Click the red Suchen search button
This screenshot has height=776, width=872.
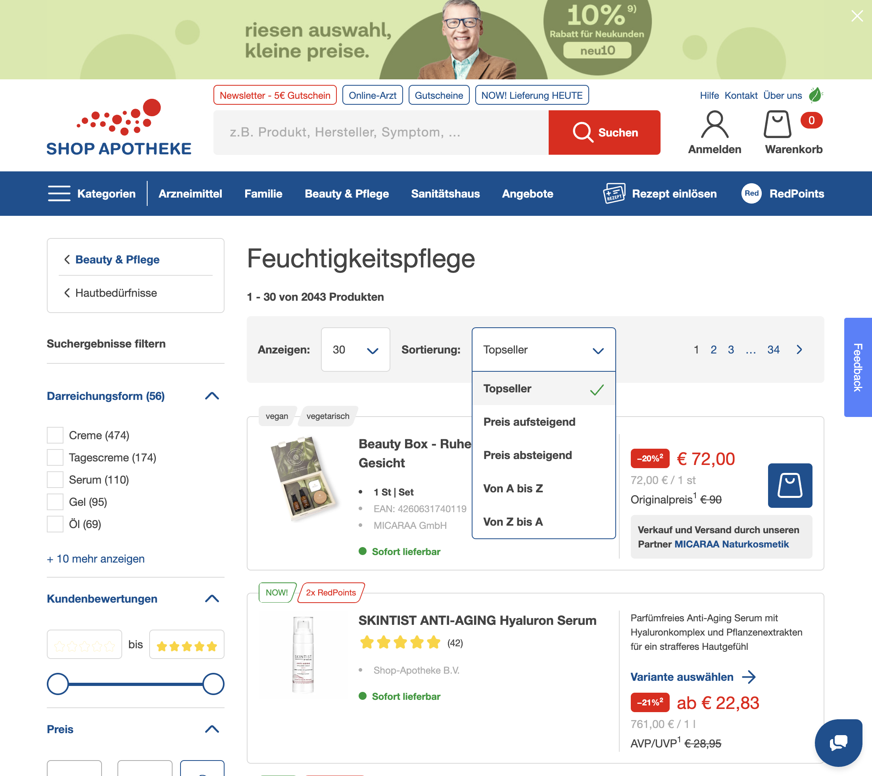pos(604,132)
